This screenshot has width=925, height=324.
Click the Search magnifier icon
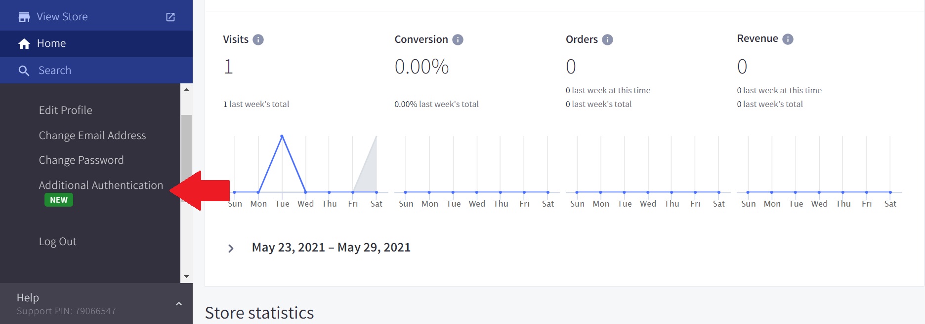tap(24, 71)
